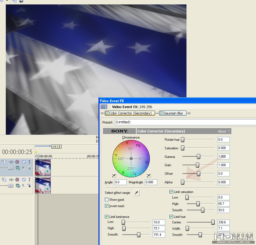Click the first track level slider handle

(x=10, y=168)
